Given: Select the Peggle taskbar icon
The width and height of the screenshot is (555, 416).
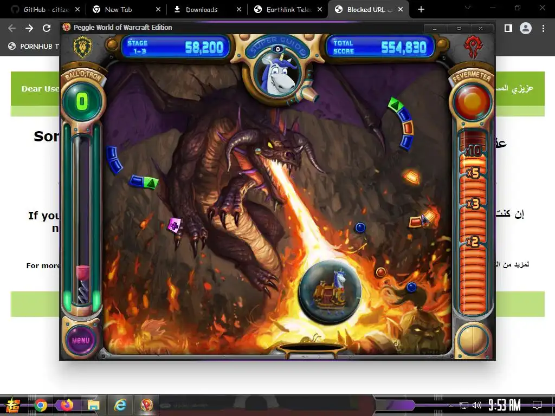Looking at the screenshot, I should click(146, 405).
